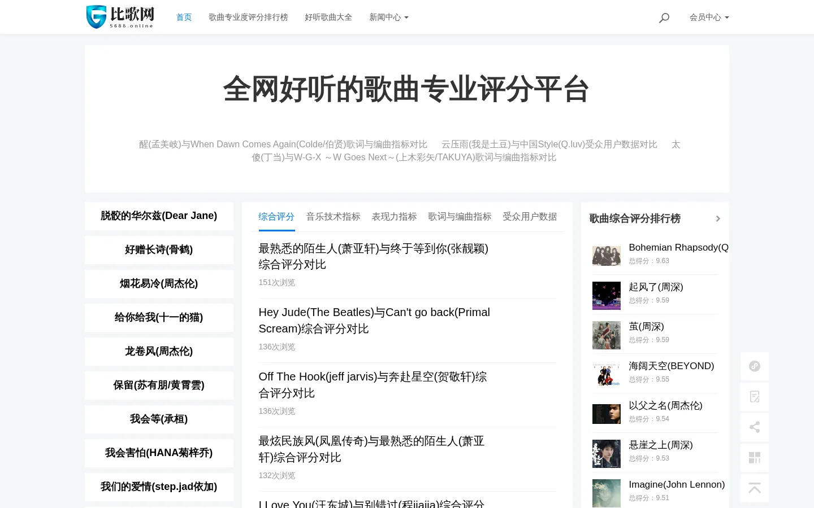Viewport: 814px width, 508px height.
Task: Open 我们的爱情(step.jad依加) song button
Action: coord(159,487)
